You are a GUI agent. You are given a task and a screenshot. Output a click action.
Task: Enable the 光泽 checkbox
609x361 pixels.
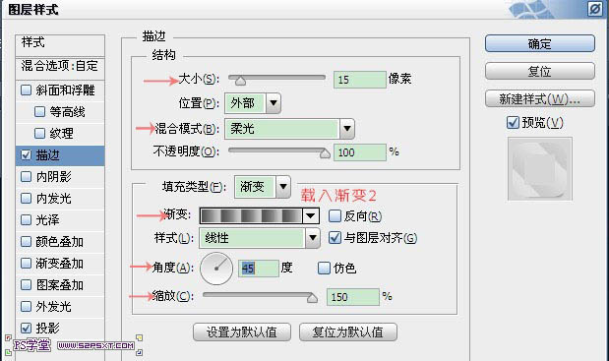pos(26,220)
